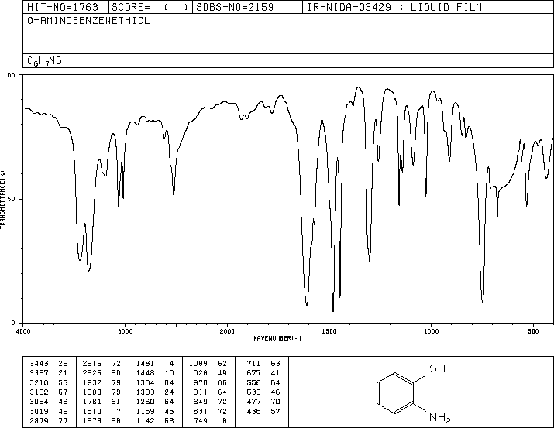Select peak table value 3064
Viewport: 554px width, 428px height.
pos(39,402)
